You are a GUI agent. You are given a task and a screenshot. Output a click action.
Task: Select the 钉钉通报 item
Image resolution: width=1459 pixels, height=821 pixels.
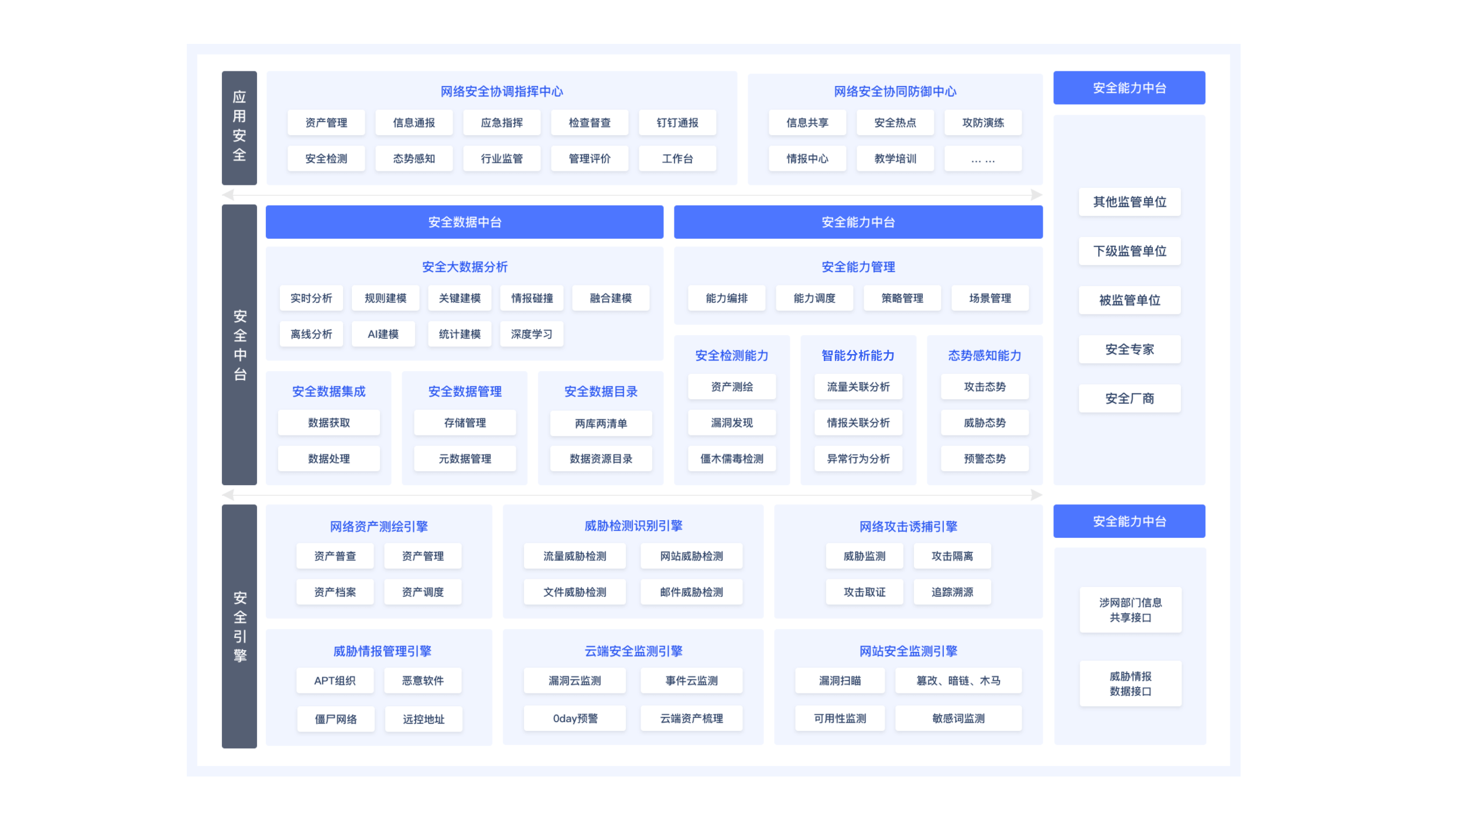pyautogui.click(x=677, y=123)
